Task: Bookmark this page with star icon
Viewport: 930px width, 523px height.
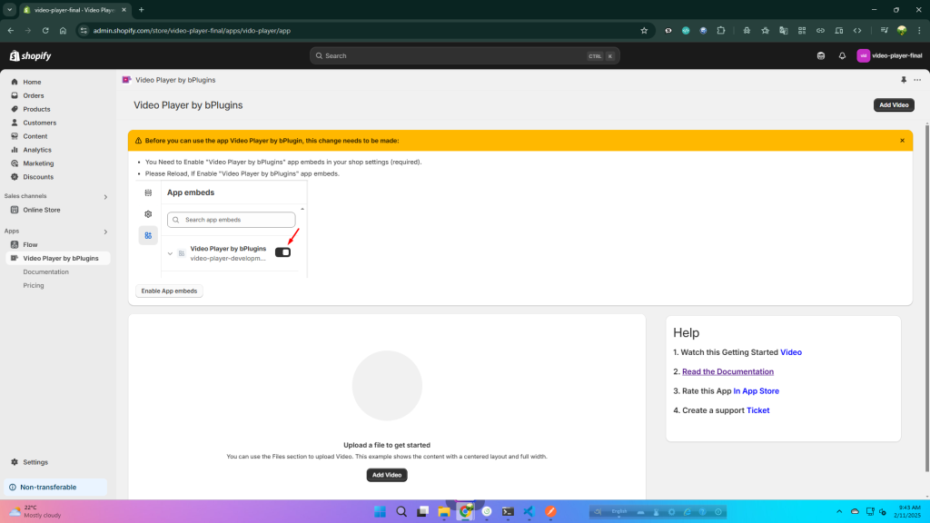Action: (644, 30)
